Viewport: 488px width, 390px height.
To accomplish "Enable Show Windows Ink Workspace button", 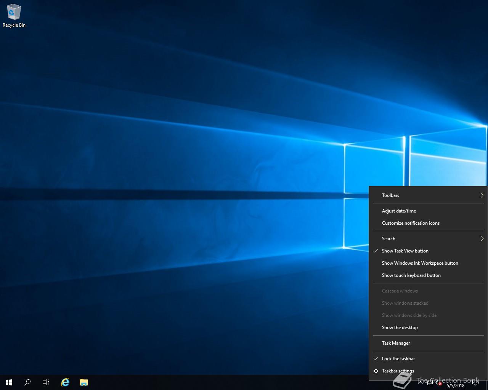I will coord(428,263).
